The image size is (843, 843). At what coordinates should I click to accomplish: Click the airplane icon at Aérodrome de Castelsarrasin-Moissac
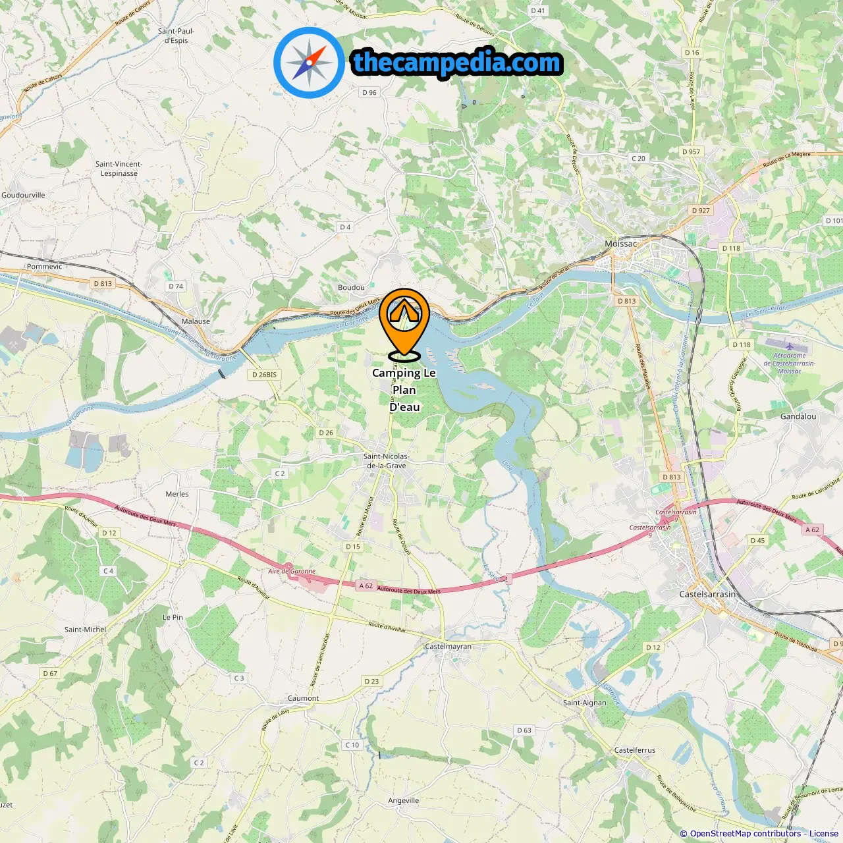tap(789, 346)
